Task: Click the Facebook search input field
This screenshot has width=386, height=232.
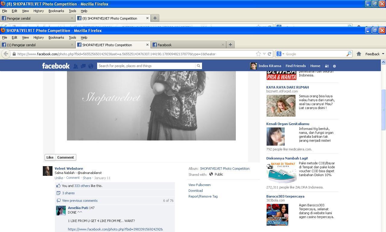Action: [146, 66]
